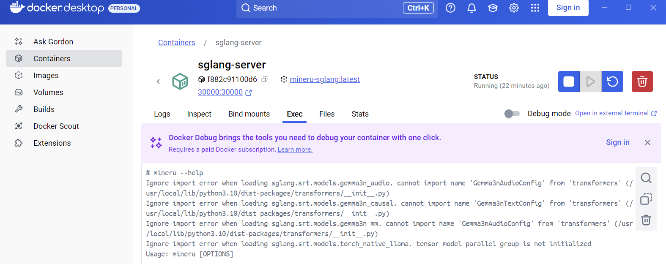Open the Learning center icon
This screenshot has height=264, width=666.
(x=493, y=8)
